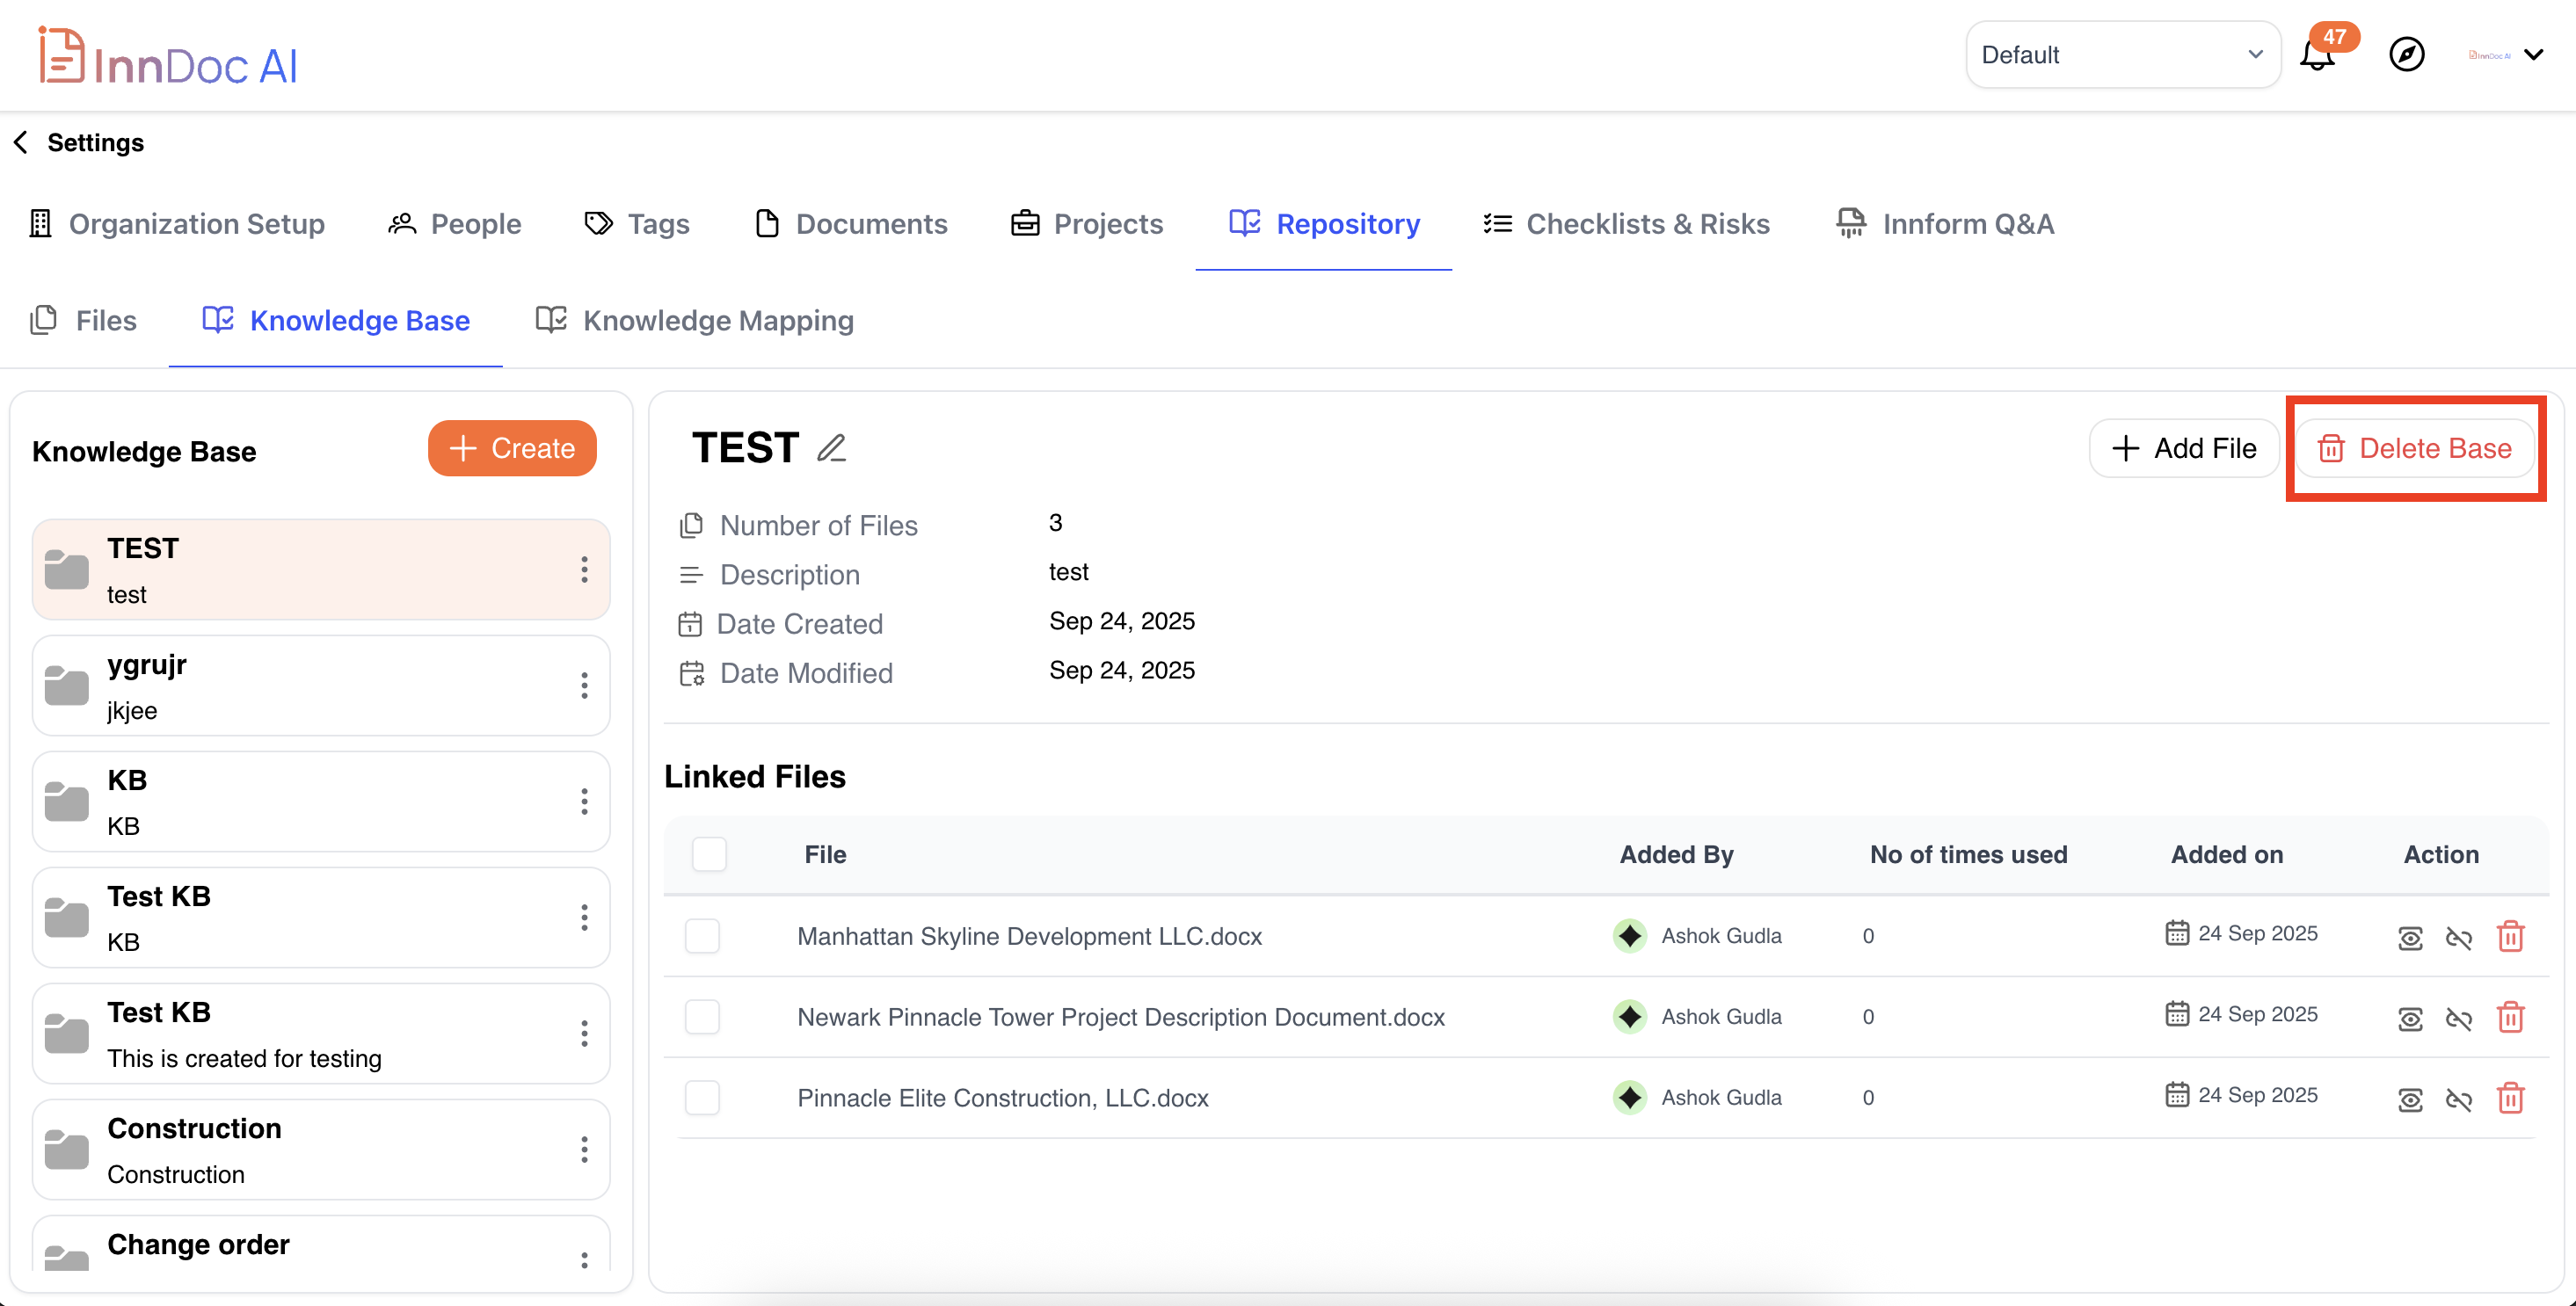Check the Pinnacle Elite Construction row checkbox
Viewport: 2576px width, 1306px height.
point(702,1098)
